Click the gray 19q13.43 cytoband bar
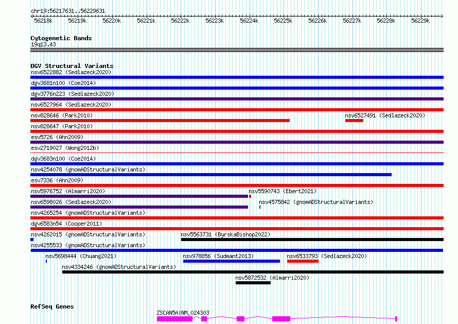 [237, 50]
